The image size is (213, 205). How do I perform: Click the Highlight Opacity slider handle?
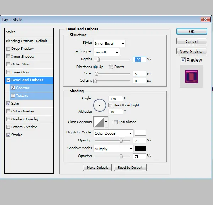click(121, 141)
